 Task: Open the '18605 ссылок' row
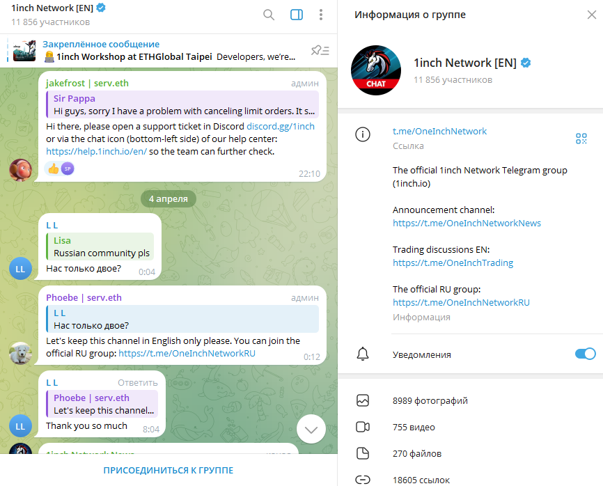tap(470, 480)
